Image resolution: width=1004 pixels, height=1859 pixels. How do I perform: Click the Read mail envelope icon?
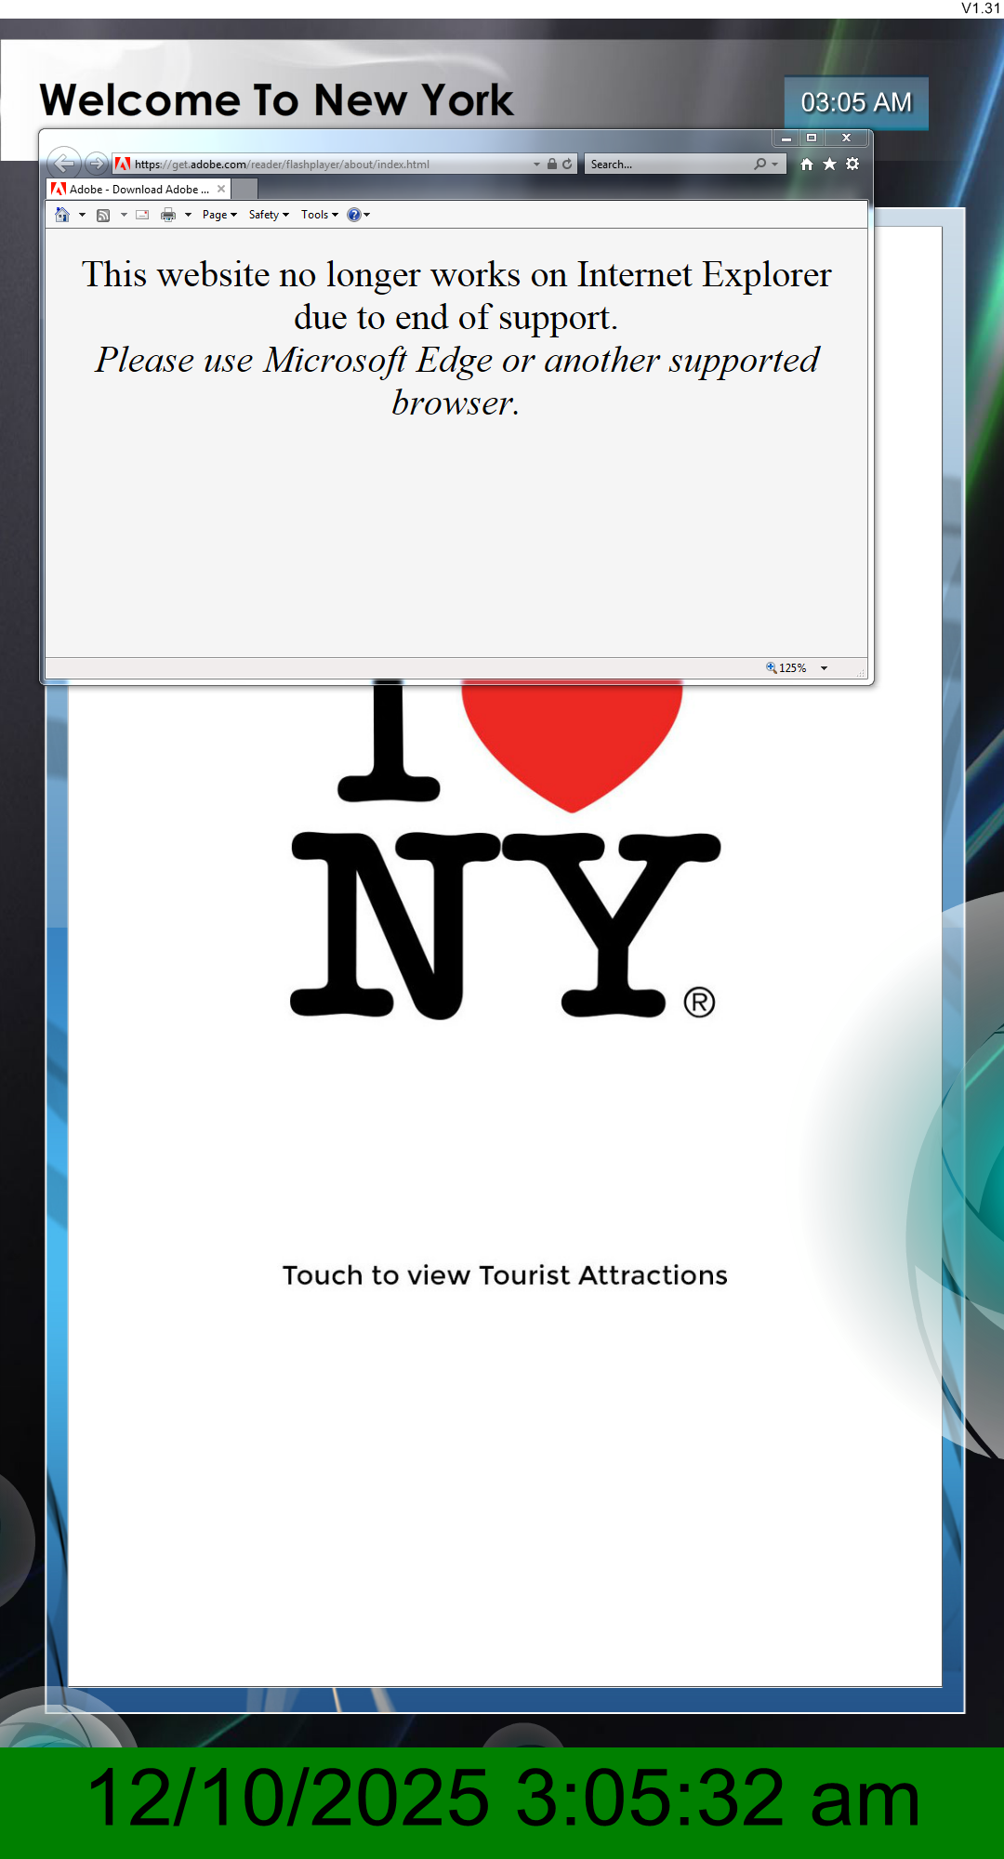point(142,215)
